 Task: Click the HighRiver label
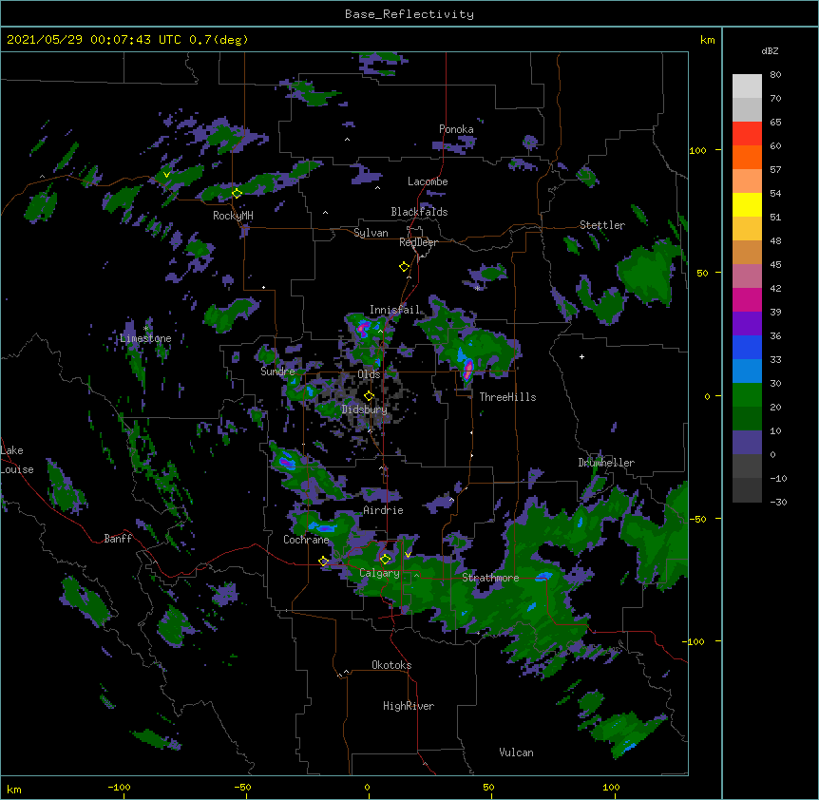click(x=409, y=706)
